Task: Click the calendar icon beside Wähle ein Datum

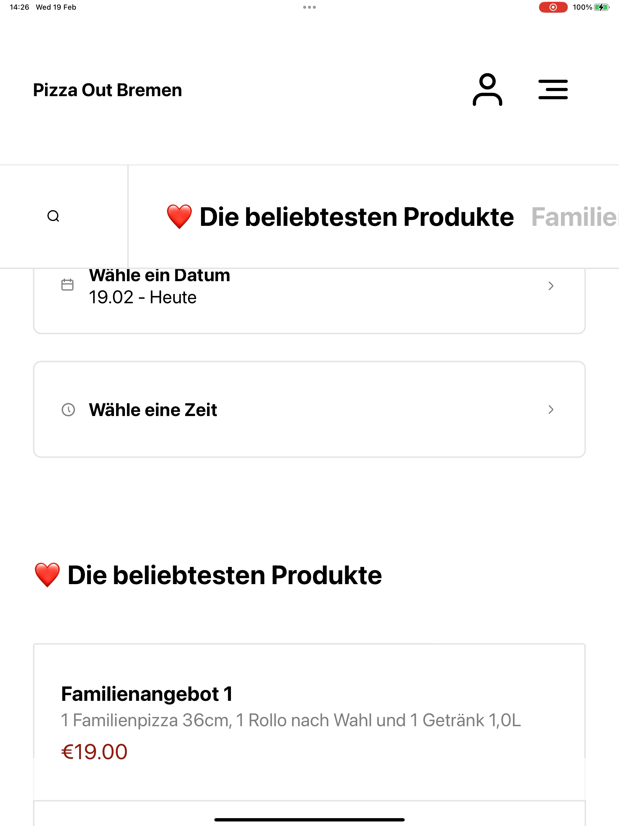Action: click(x=68, y=285)
